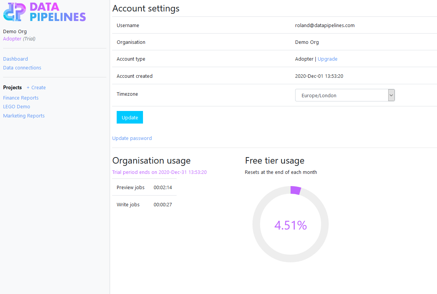Image resolution: width=437 pixels, height=294 pixels.
Task: Click the Preview jobs usage entry
Action: (x=145, y=187)
